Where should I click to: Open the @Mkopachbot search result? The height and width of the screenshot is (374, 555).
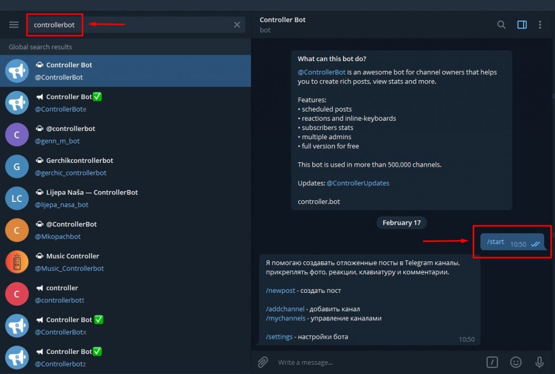tap(125, 230)
